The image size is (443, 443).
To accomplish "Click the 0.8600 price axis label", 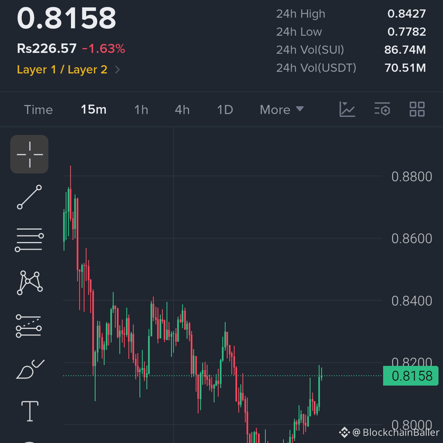I will click(412, 239).
